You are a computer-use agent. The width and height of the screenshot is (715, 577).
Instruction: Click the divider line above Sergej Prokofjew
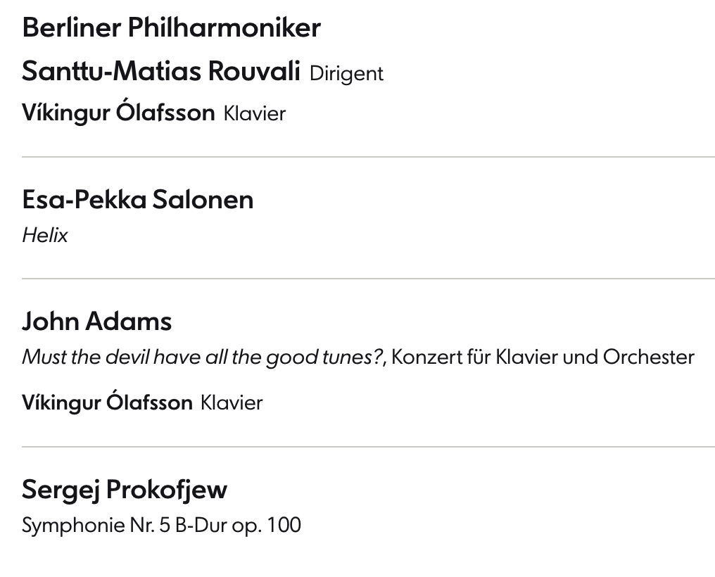coord(368,447)
